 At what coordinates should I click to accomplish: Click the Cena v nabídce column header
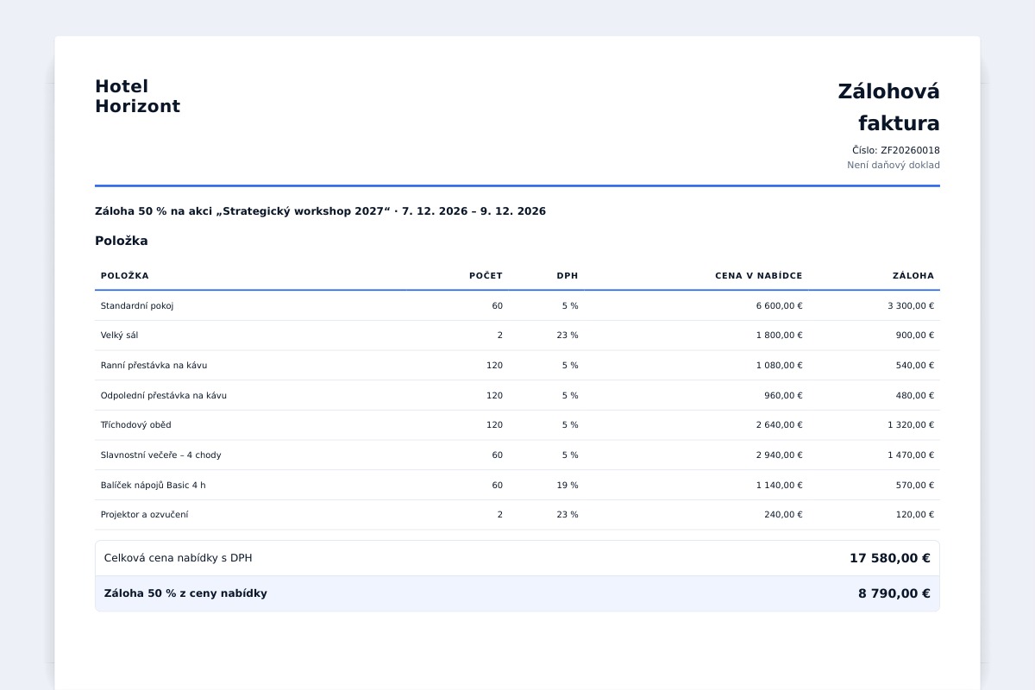759,276
